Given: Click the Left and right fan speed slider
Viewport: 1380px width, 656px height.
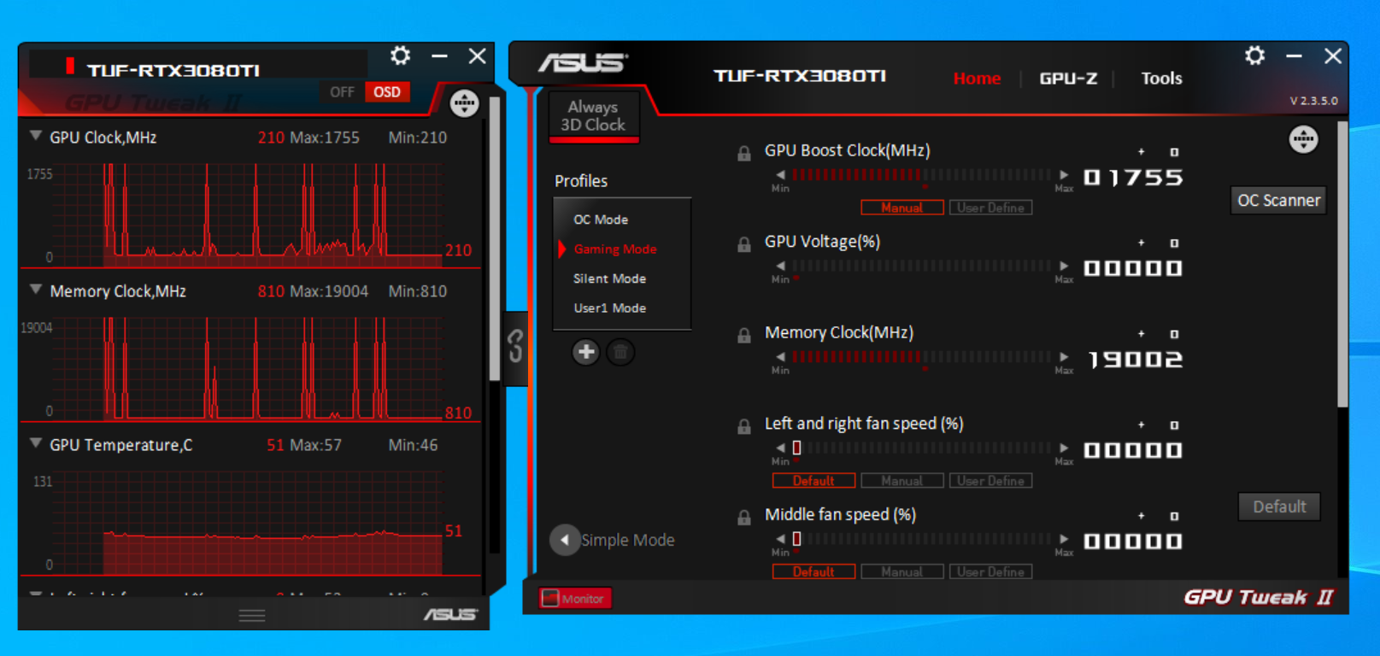Looking at the screenshot, I should click(x=922, y=448).
